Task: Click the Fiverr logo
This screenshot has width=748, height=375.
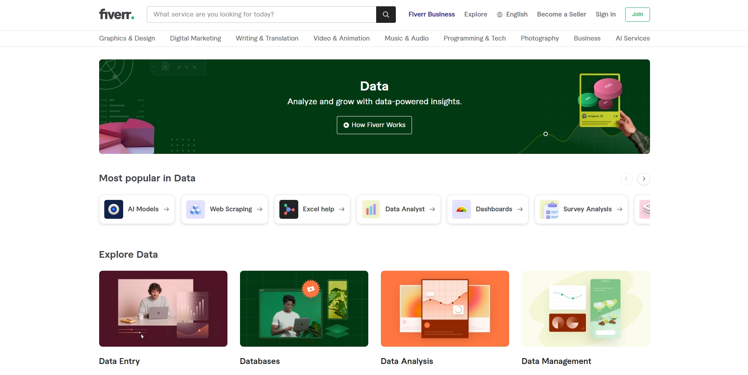Action: 116,15
